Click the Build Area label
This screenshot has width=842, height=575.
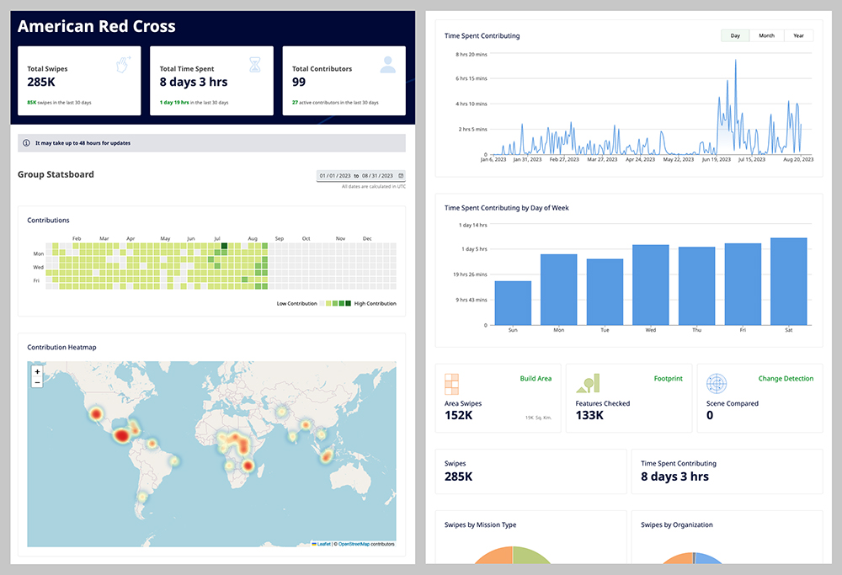click(x=536, y=379)
